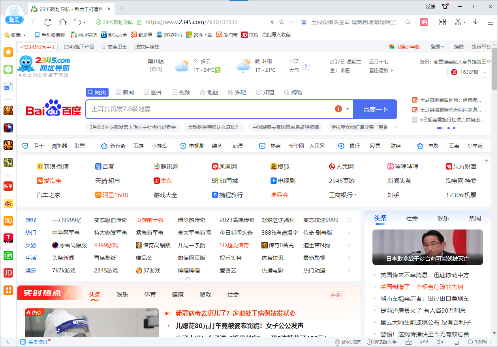Show more weather days with the right arrow
498x347 pixels.
tap(306, 66)
